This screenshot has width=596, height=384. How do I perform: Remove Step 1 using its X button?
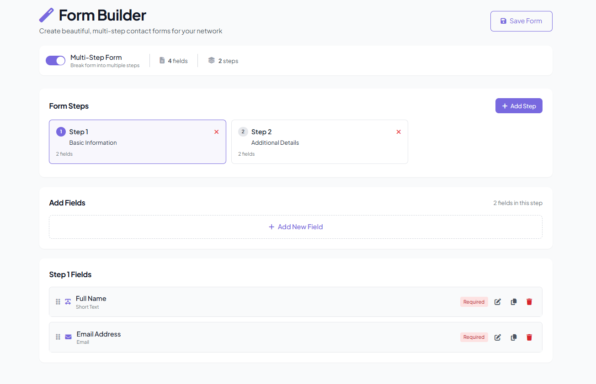click(x=216, y=132)
